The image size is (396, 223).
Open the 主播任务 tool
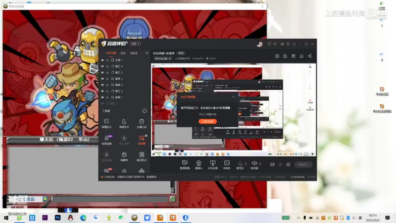pyautogui.click(x=142, y=123)
